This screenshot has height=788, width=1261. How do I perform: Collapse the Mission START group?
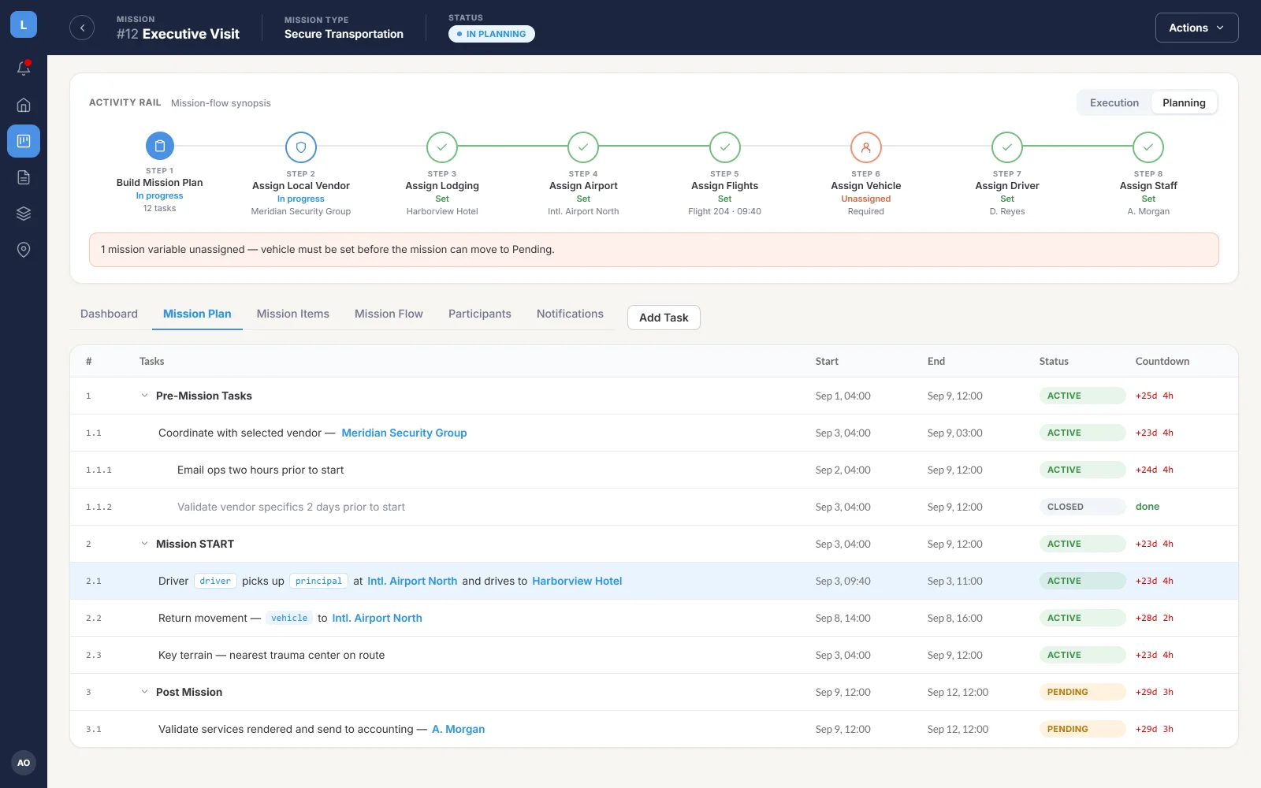click(144, 544)
